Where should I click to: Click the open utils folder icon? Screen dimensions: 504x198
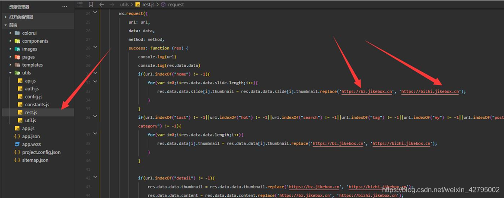[x=17, y=73]
